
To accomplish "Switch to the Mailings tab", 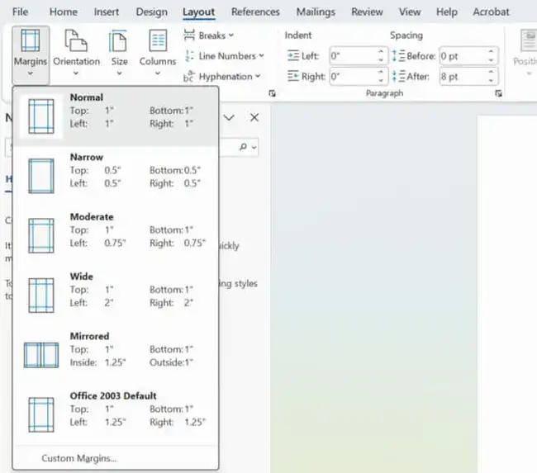I will [x=316, y=12].
